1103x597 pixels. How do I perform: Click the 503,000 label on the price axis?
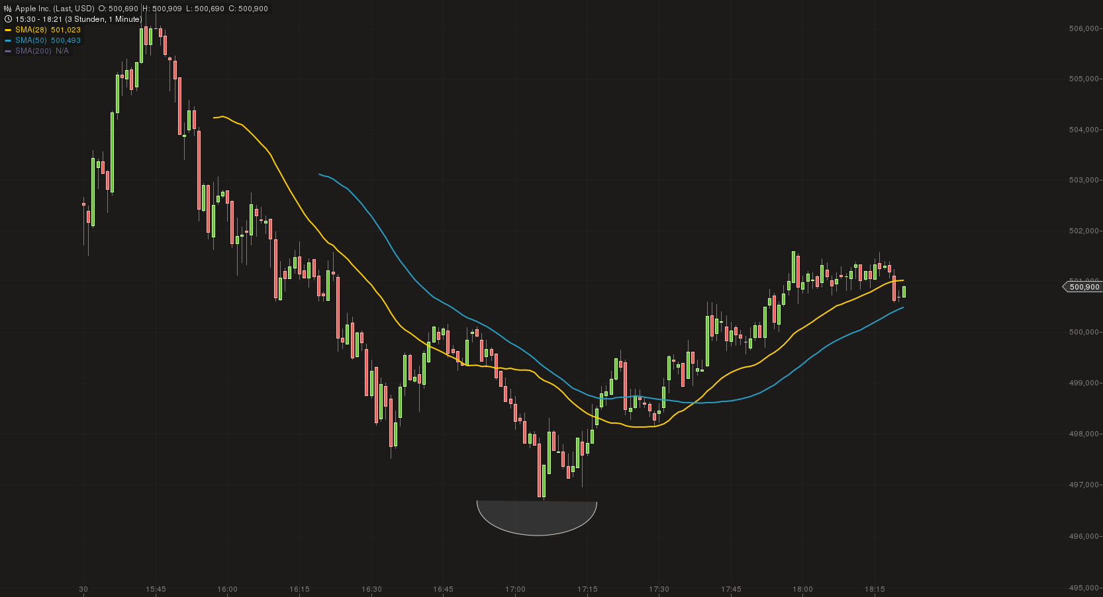[x=1083, y=180]
